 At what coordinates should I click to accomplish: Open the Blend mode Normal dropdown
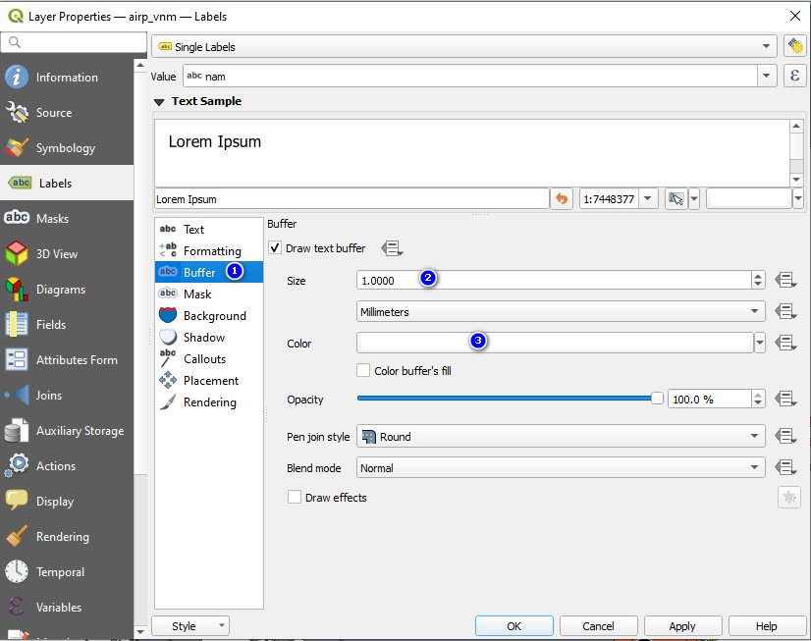coord(561,468)
